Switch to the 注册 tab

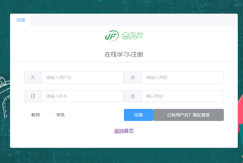(21, 20)
